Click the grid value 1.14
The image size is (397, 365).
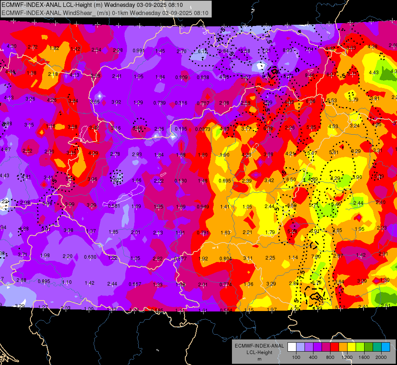coord(293,258)
